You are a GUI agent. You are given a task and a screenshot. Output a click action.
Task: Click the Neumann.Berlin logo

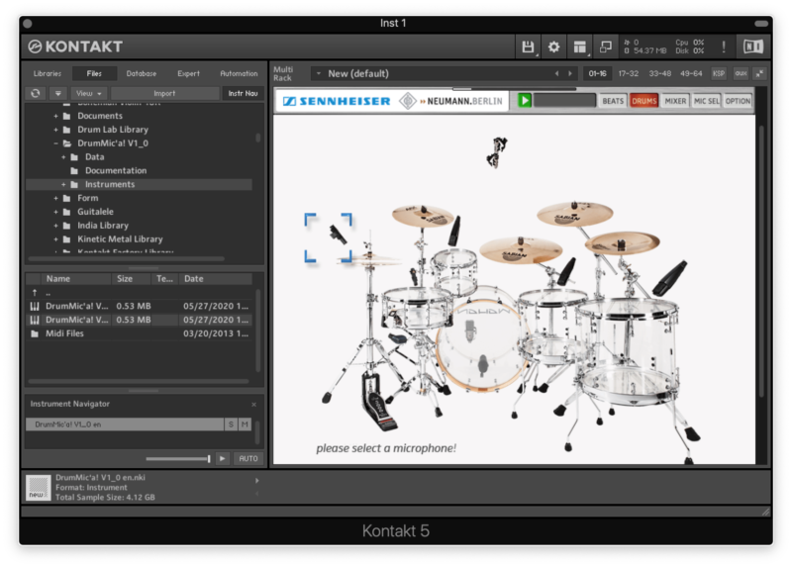pyautogui.click(x=451, y=101)
